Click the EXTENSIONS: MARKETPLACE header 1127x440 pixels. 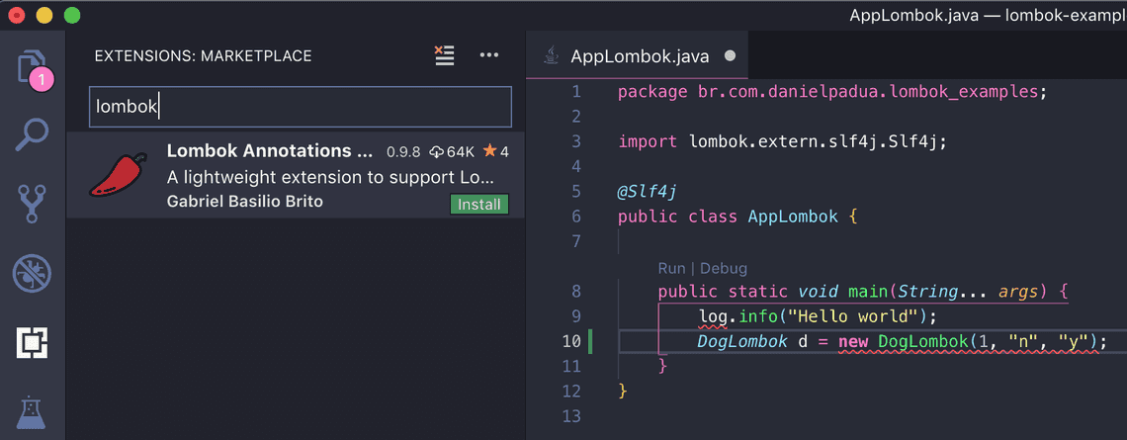[x=204, y=56]
